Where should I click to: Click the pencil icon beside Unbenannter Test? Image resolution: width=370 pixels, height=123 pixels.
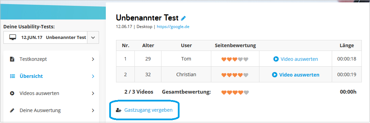pyautogui.click(x=183, y=18)
